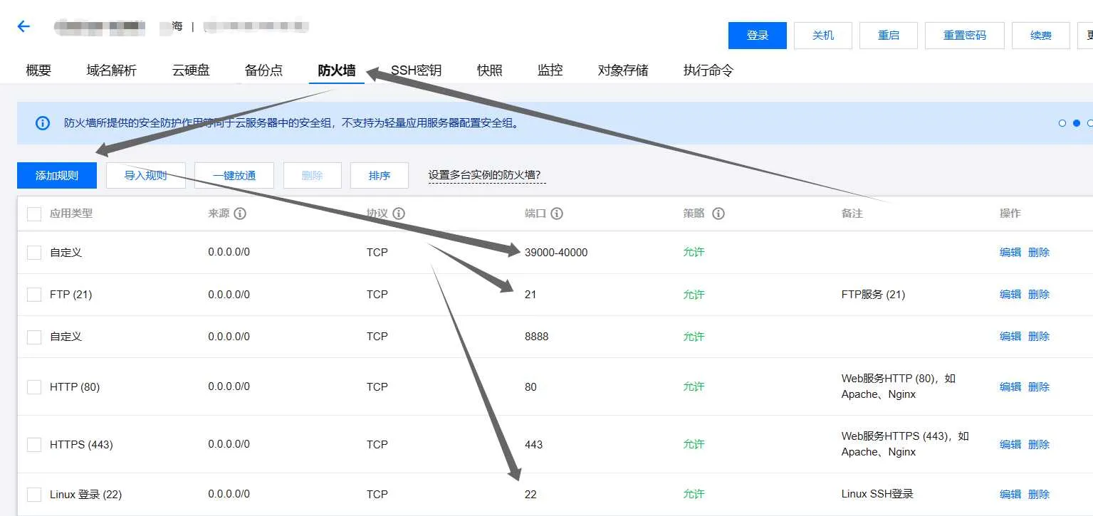Check the HTTPS (443) rule checkbox
Image resolution: width=1093 pixels, height=516 pixels.
point(34,445)
